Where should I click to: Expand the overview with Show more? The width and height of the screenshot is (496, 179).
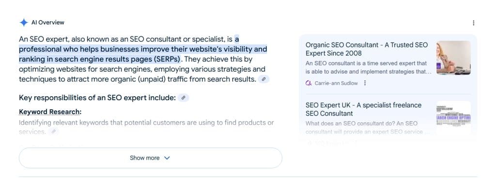(151, 158)
